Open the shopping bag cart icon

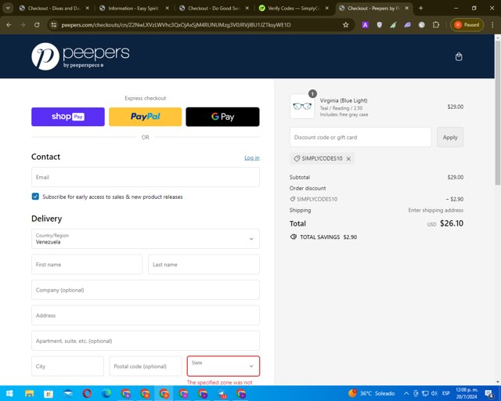pyautogui.click(x=459, y=57)
